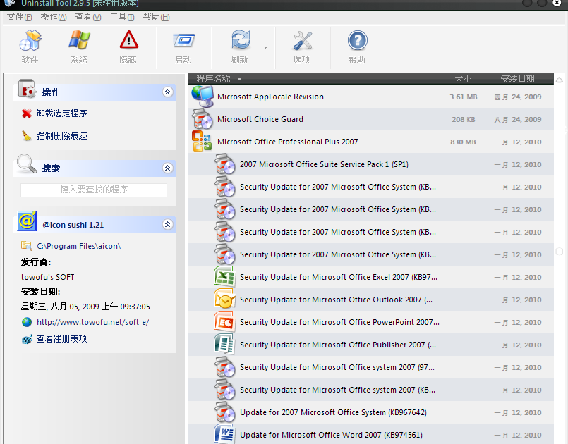Viewport: 568px width, 444px height.
Task: Open install folder C:\Program Files\aicon\
Action: [78, 246]
